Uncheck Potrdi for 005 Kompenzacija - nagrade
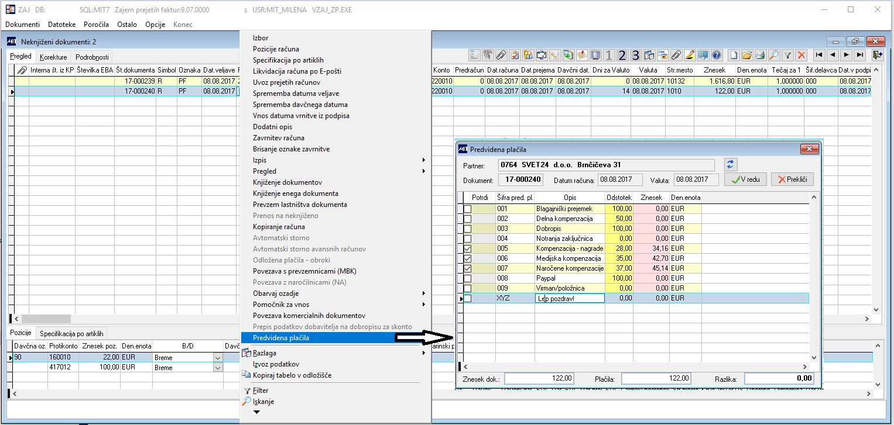The image size is (894, 425). (467, 248)
